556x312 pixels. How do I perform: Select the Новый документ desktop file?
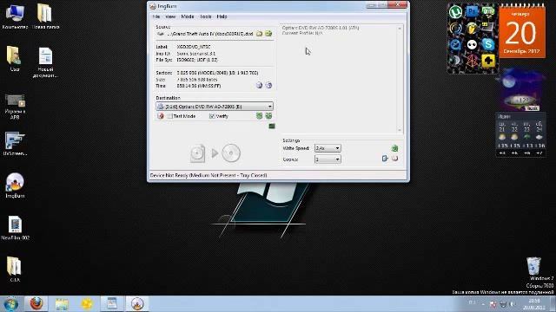pos(45,62)
